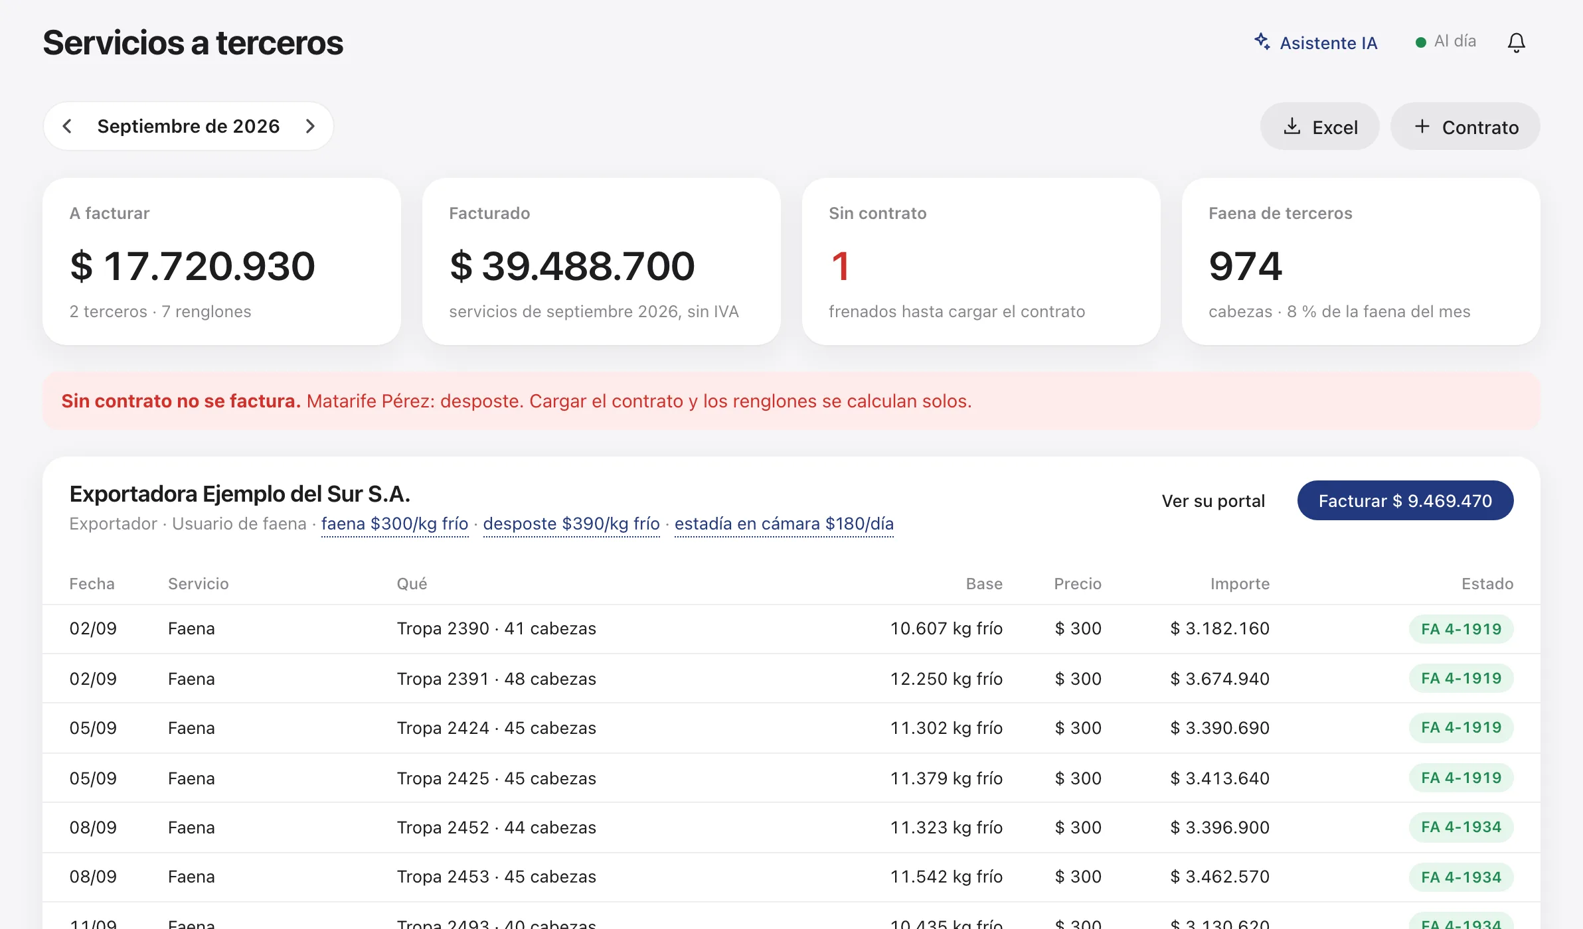Open the Faena de terceros card
The image size is (1583, 929).
click(1361, 261)
